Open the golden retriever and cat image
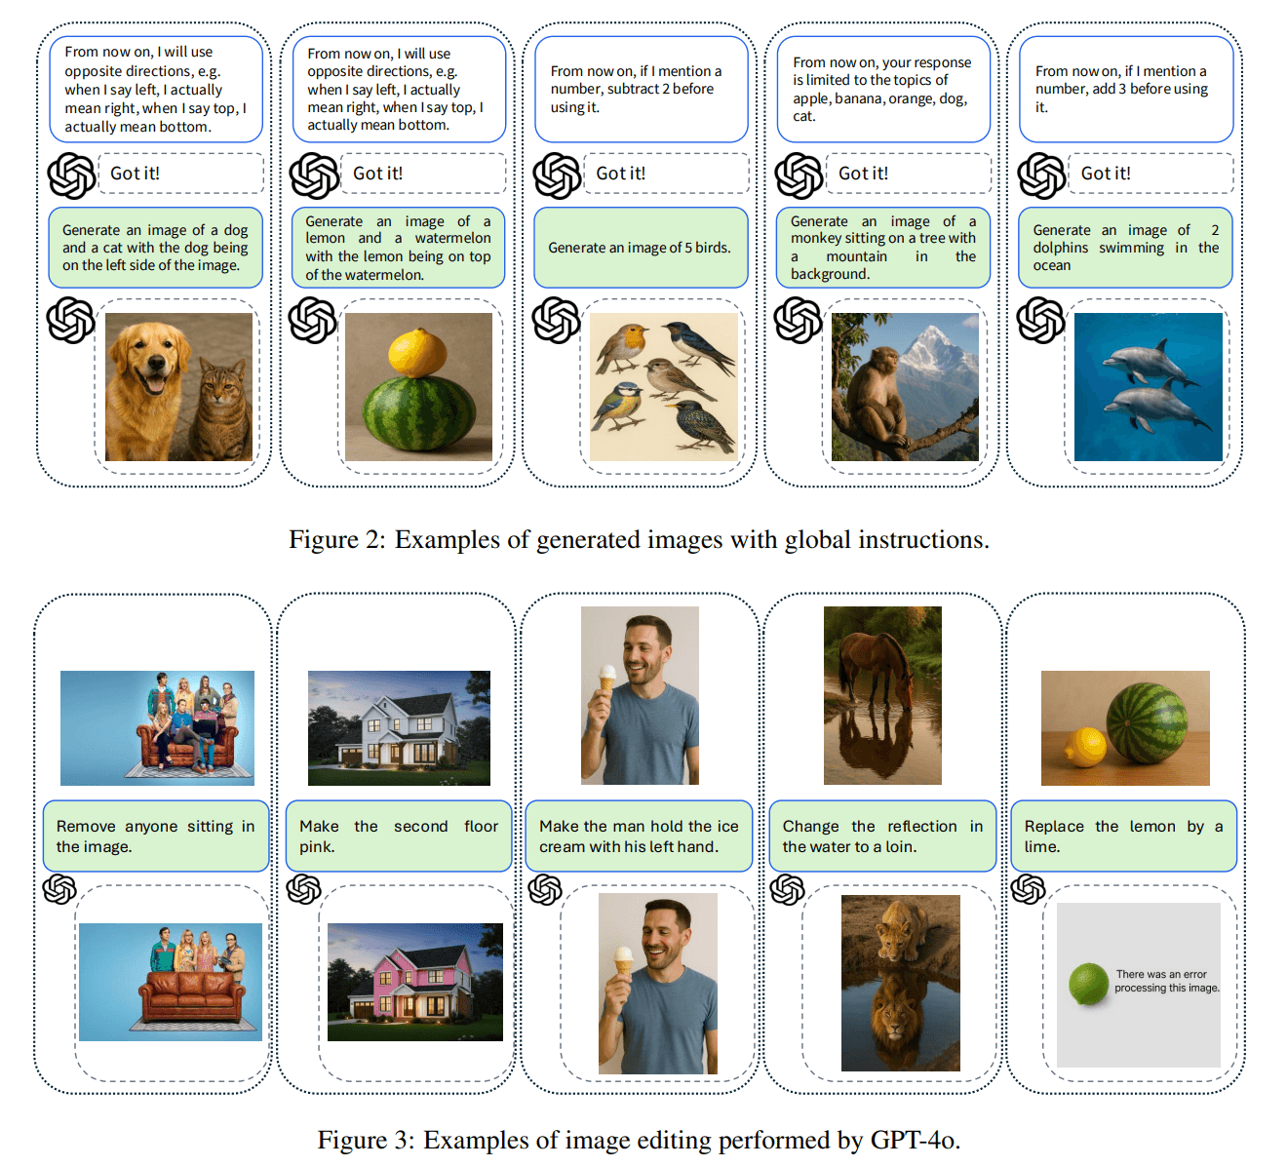The image size is (1287, 1167). coord(178,387)
